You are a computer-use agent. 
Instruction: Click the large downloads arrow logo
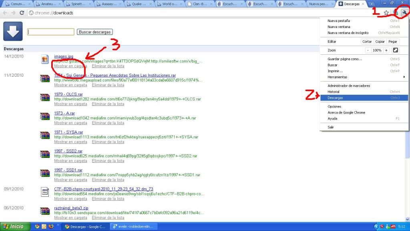click(13, 31)
